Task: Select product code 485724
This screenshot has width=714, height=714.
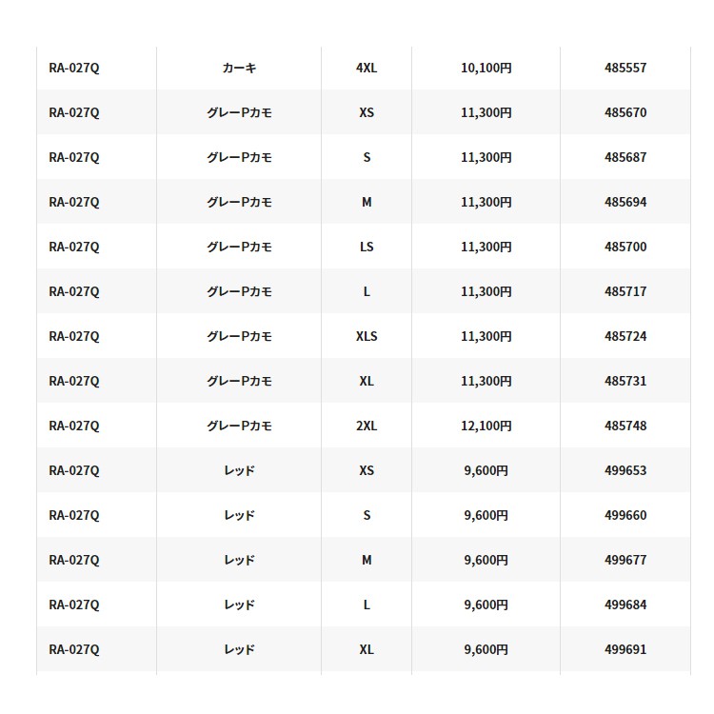Action: [625, 336]
